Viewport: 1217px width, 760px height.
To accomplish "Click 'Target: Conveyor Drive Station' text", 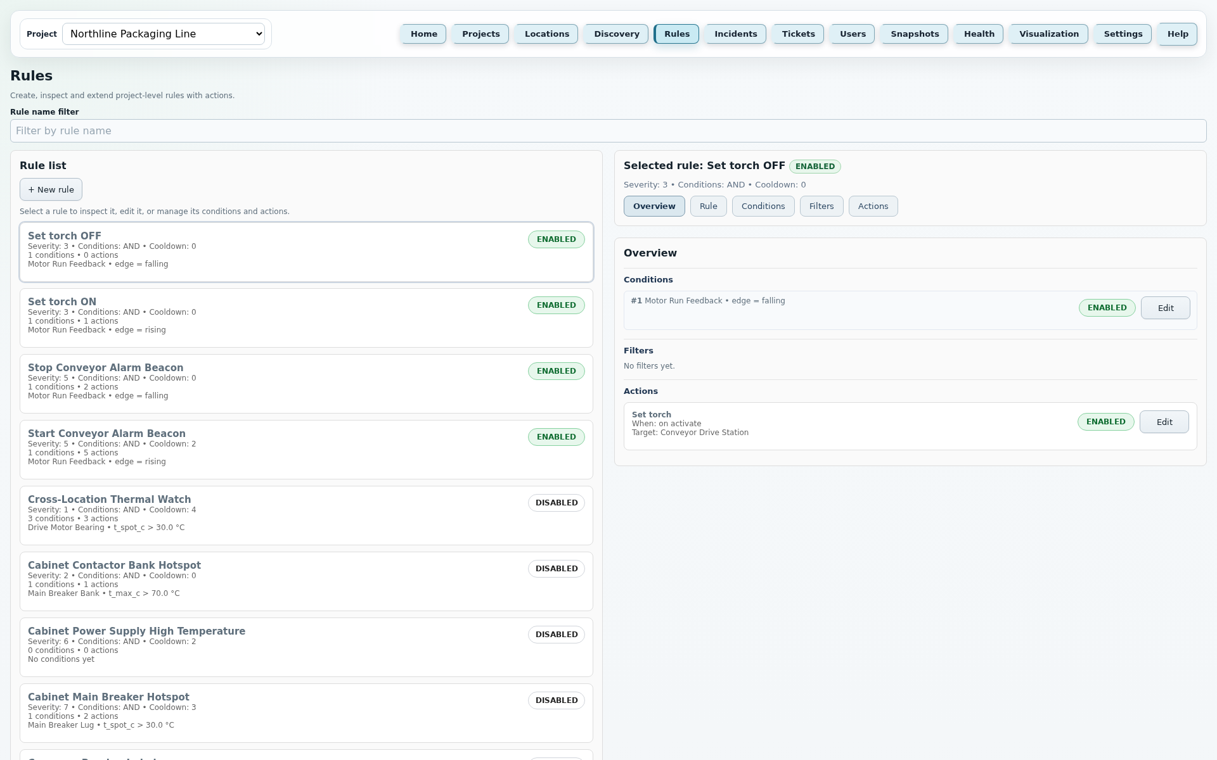I will (690, 433).
